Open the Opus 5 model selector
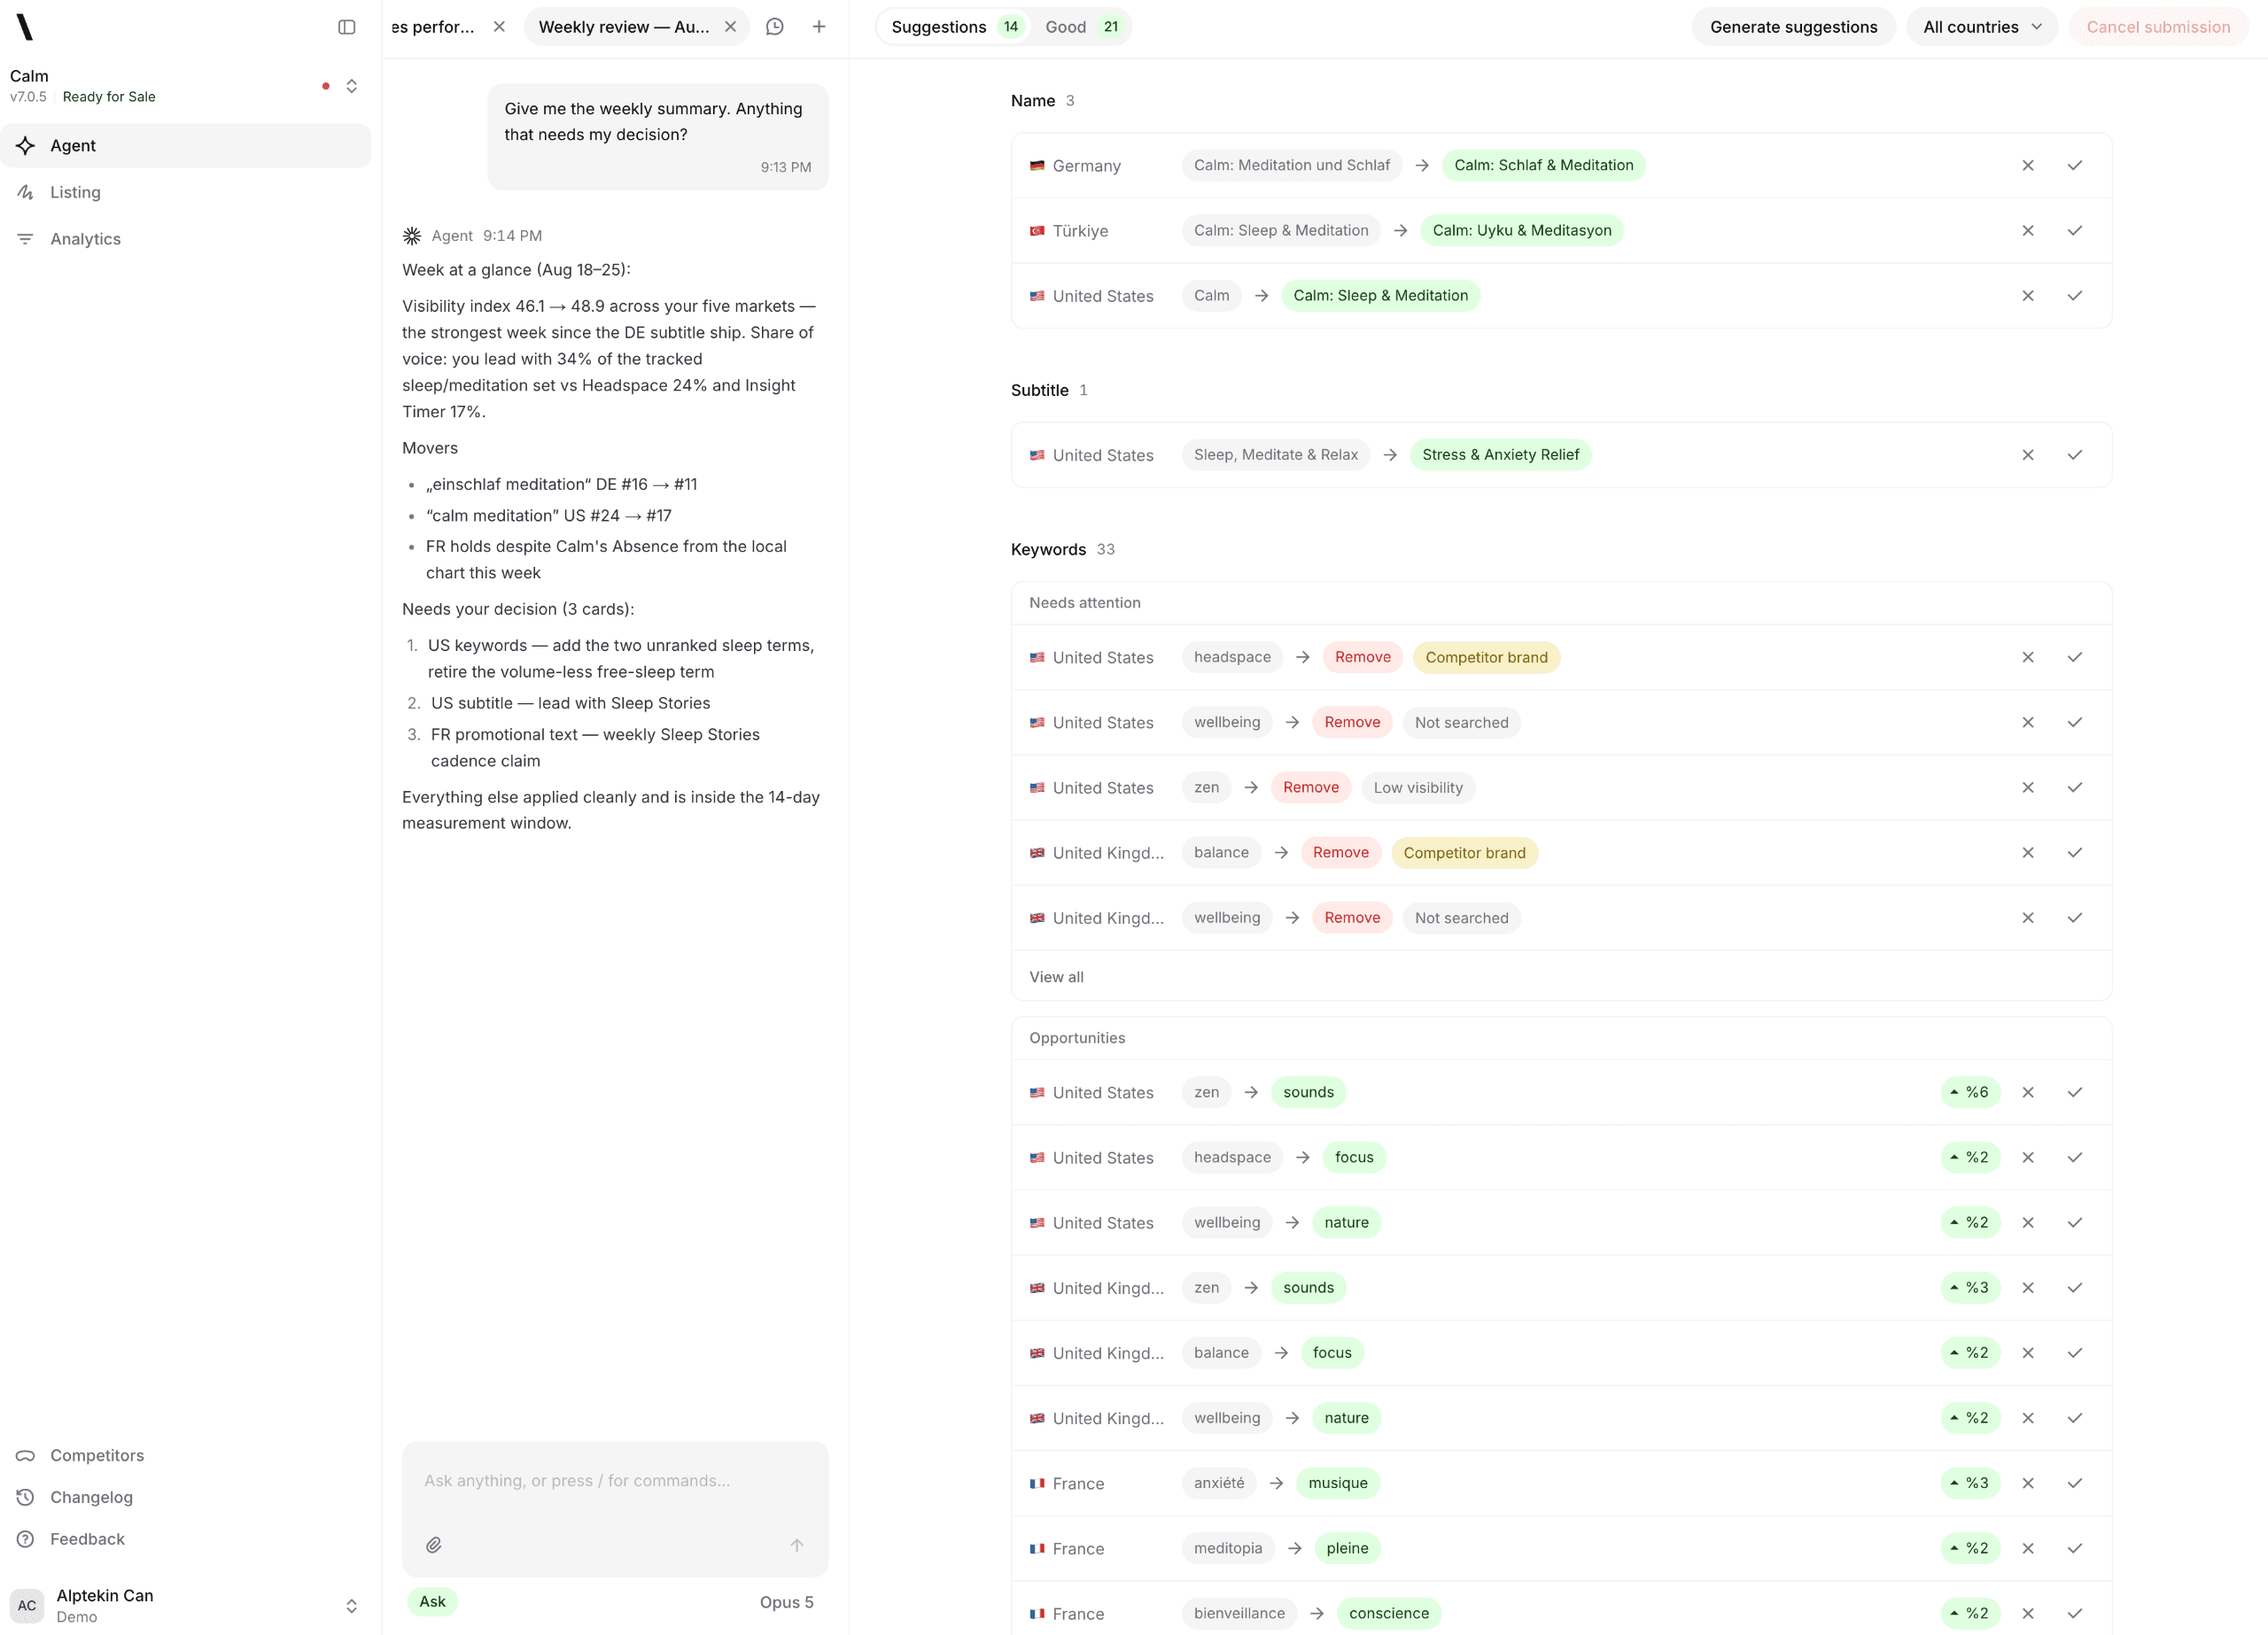The height and width of the screenshot is (1635, 2268). 786,1602
